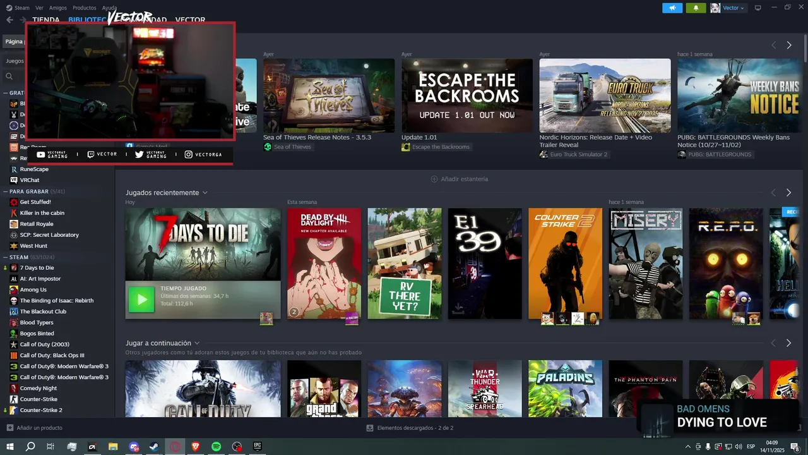Open the Amigos menu
The width and height of the screenshot is (808, 455).
click(58, 8)
